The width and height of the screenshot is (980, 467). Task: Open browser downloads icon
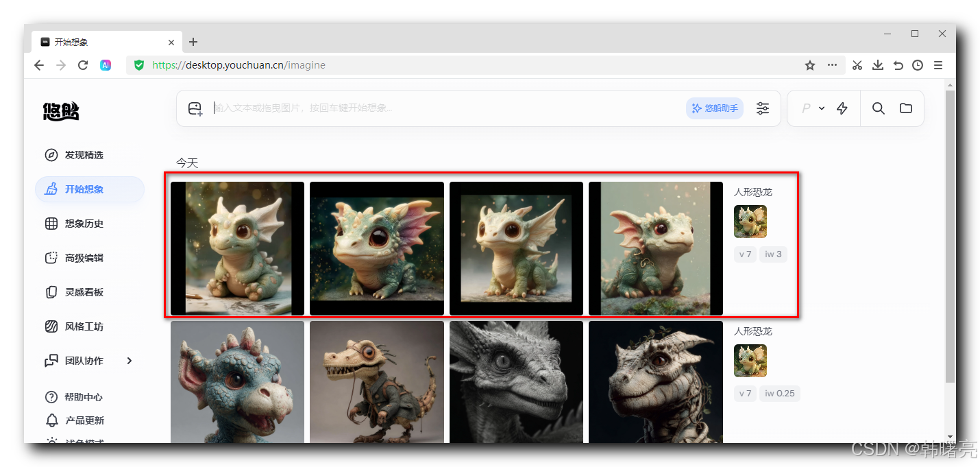point(878,65)
